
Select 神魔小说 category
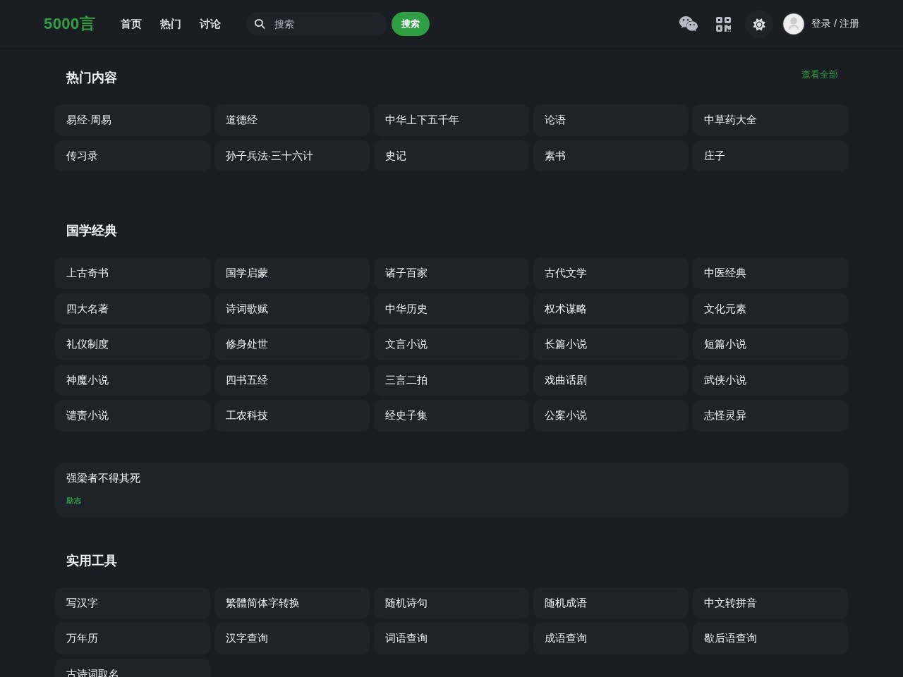click(x=133, y=380)
